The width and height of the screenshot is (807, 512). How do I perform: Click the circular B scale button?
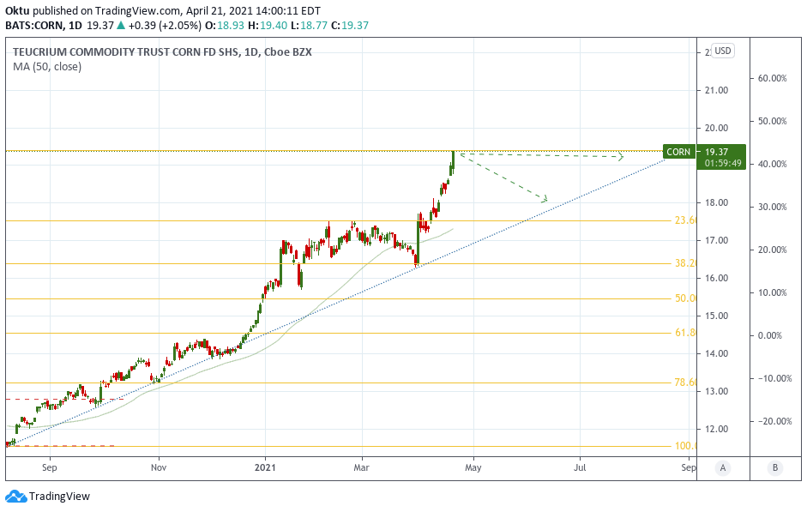774,468
